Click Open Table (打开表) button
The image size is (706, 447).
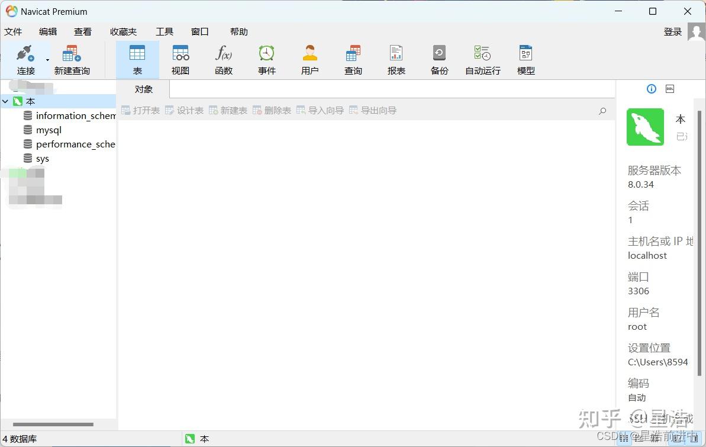coord(140,110)
